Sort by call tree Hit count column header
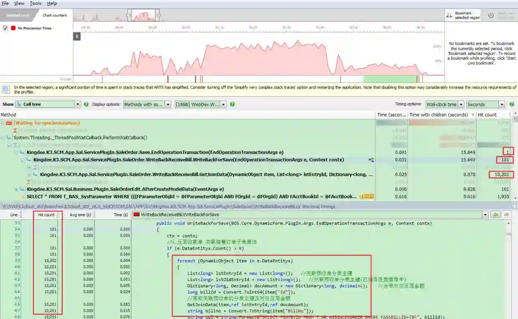This screenshot has height=319, width=518. 494,115
